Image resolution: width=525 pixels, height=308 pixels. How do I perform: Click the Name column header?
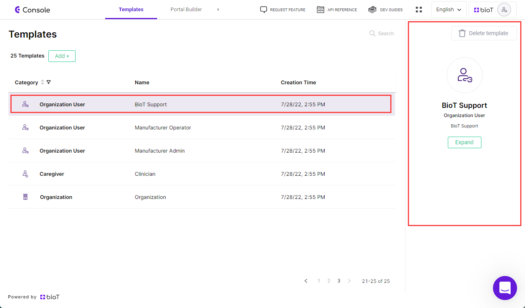point(142,83)
